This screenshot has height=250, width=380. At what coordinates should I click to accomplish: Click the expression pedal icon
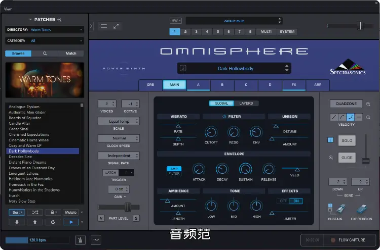pyautogui.click(x=362, y=209)
